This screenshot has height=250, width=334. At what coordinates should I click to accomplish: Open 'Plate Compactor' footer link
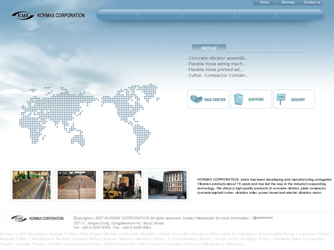(120, 244)
